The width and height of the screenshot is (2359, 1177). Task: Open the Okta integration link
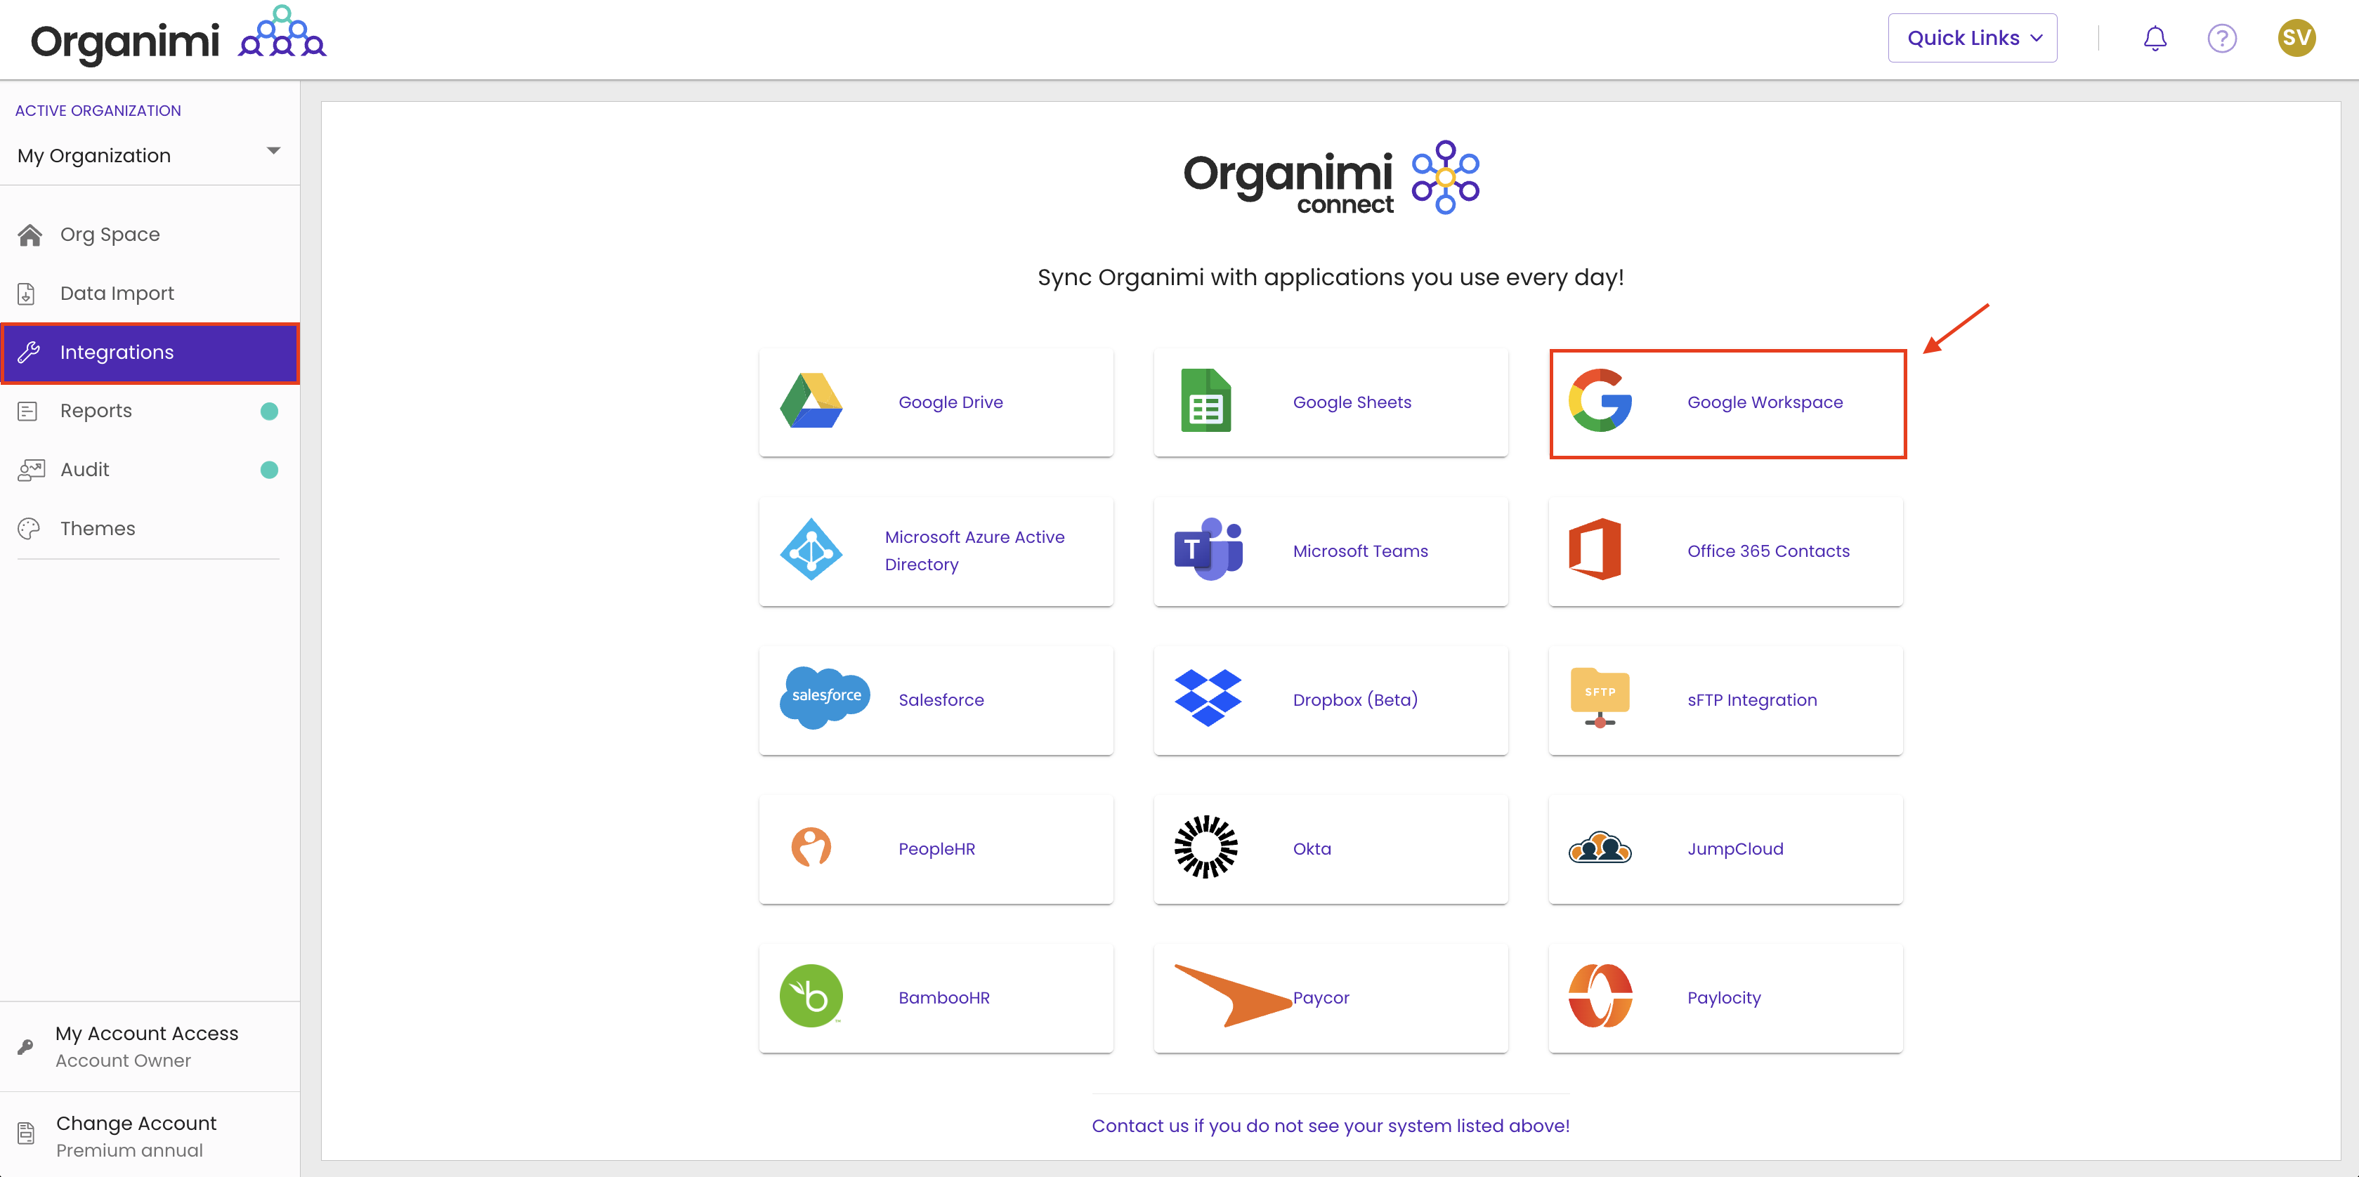pos(1312,848)
